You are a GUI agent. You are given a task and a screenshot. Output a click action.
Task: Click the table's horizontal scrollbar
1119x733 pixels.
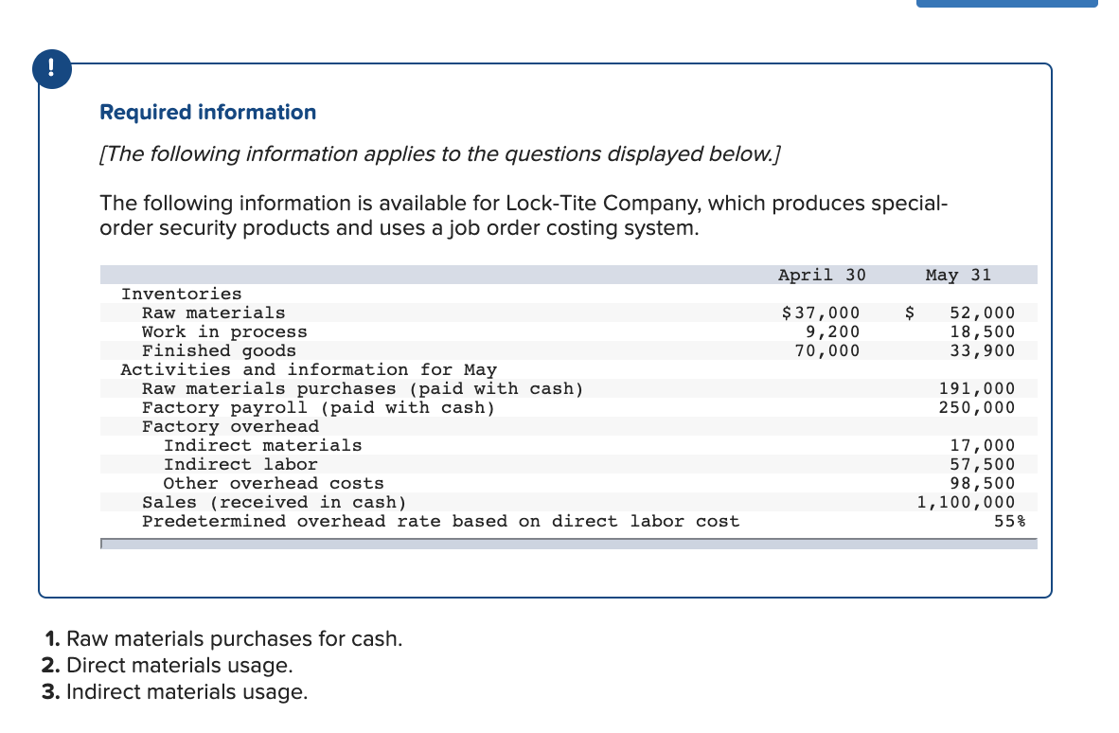point(569,544)
